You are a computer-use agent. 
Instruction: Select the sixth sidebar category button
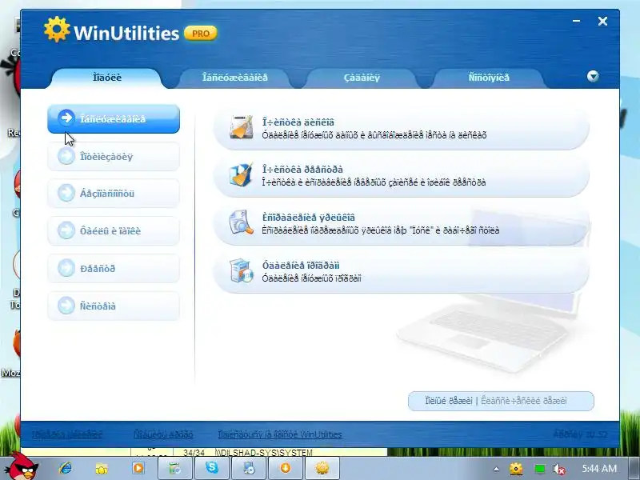click(114, 306)
